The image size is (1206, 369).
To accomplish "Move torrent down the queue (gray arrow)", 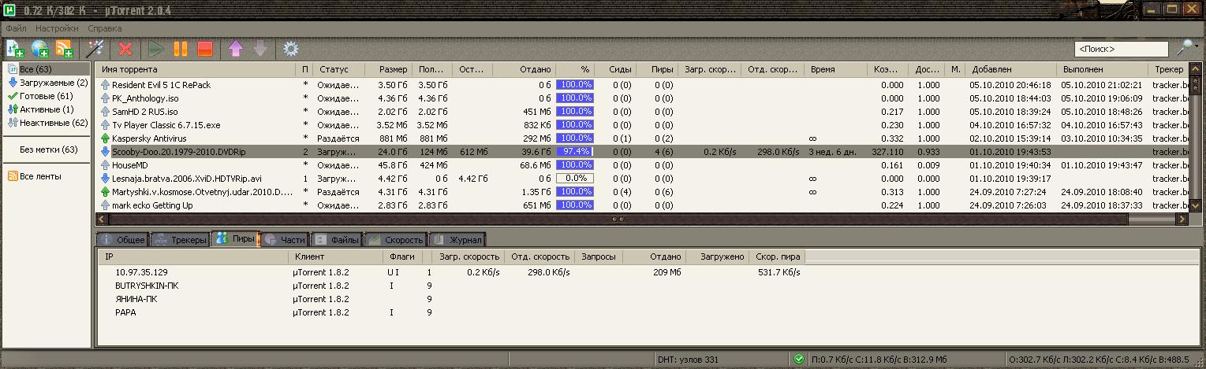I will coord(259,49).
